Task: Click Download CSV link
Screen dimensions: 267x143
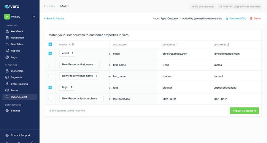Action: pos(236,19)
